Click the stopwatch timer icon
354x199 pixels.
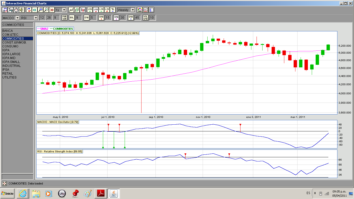click(16, 10)
